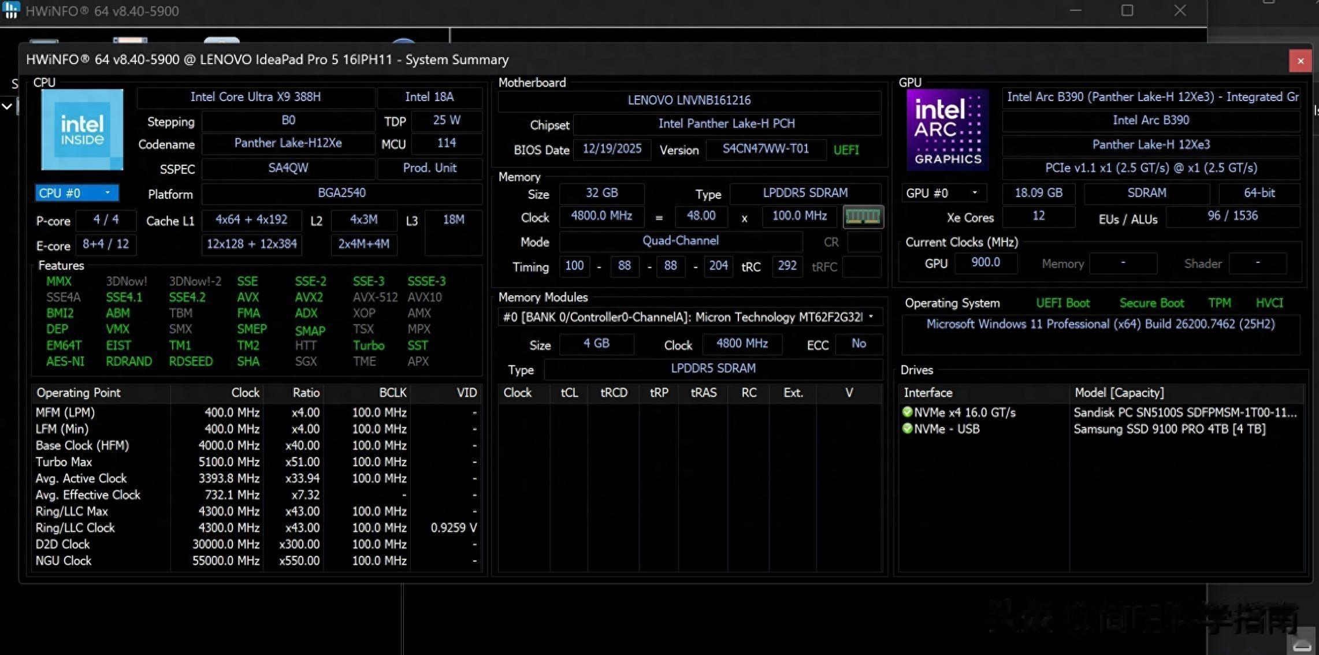Click the green memory module icon
The width and height of the screenshot is (1319, 655).
pos(863,217)
